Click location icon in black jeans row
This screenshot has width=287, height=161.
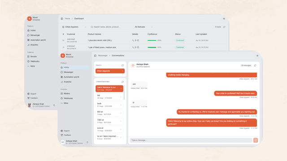(135, 47)
